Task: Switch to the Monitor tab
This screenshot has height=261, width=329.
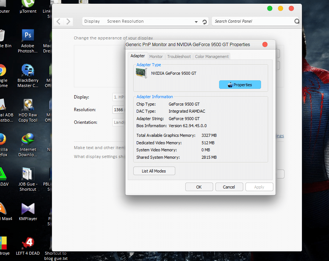Action: (156, 57)
